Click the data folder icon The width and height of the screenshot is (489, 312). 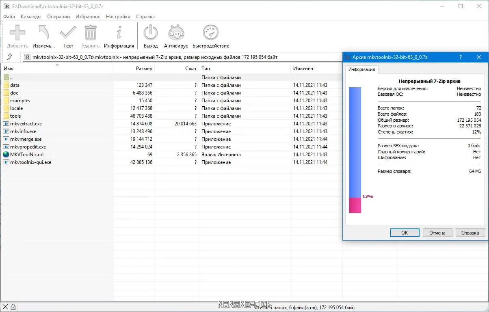(6, 85)
